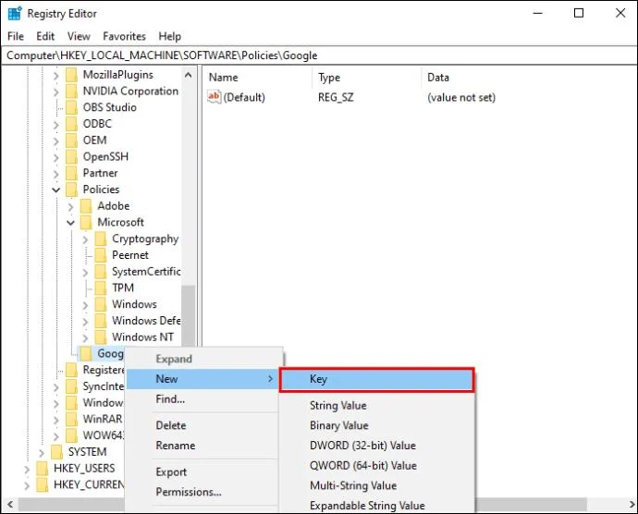Choose Key from the New submenu
Screen dimensions: 638x514
(376, 379)
